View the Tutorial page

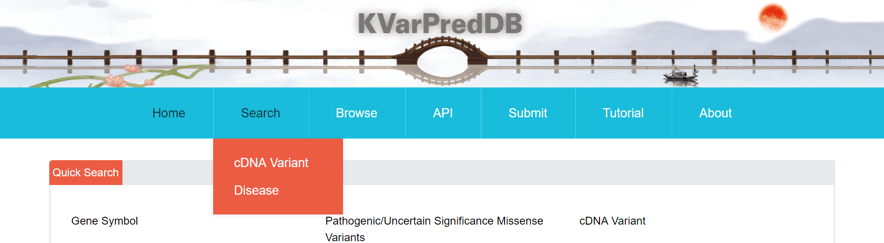(623, 113)
